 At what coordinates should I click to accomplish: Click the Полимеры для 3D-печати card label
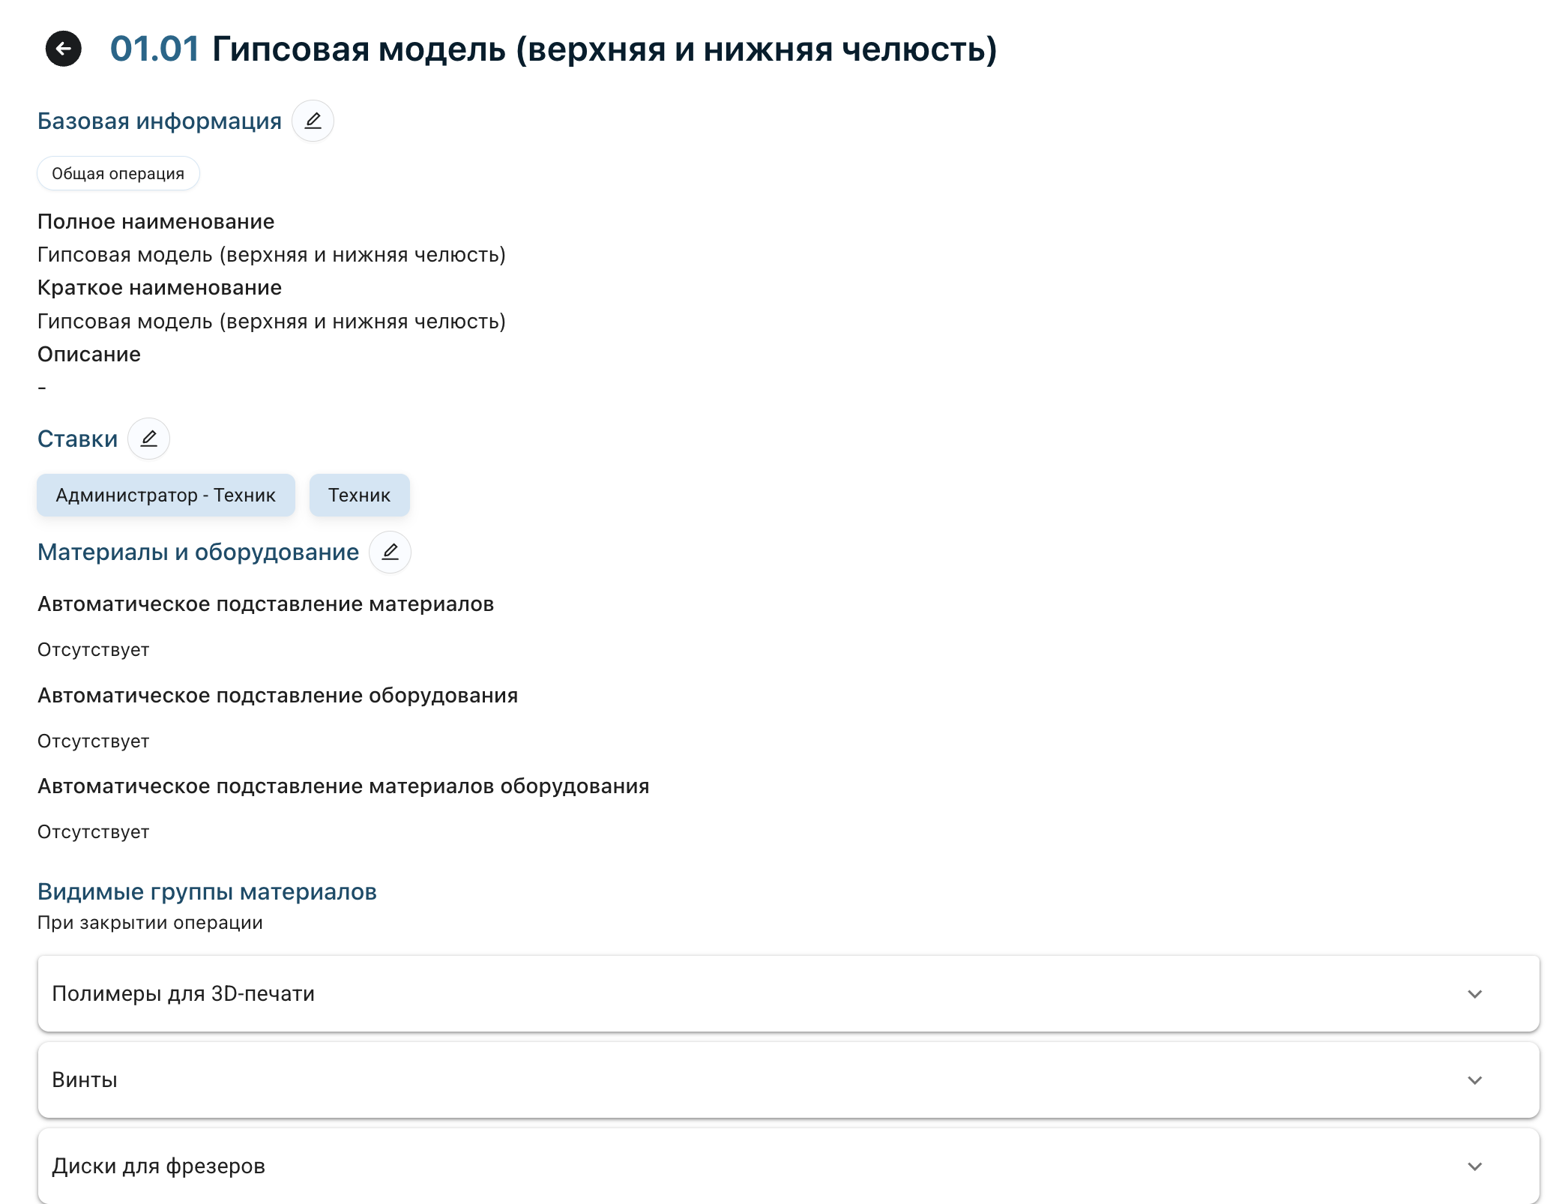(183, 993)
